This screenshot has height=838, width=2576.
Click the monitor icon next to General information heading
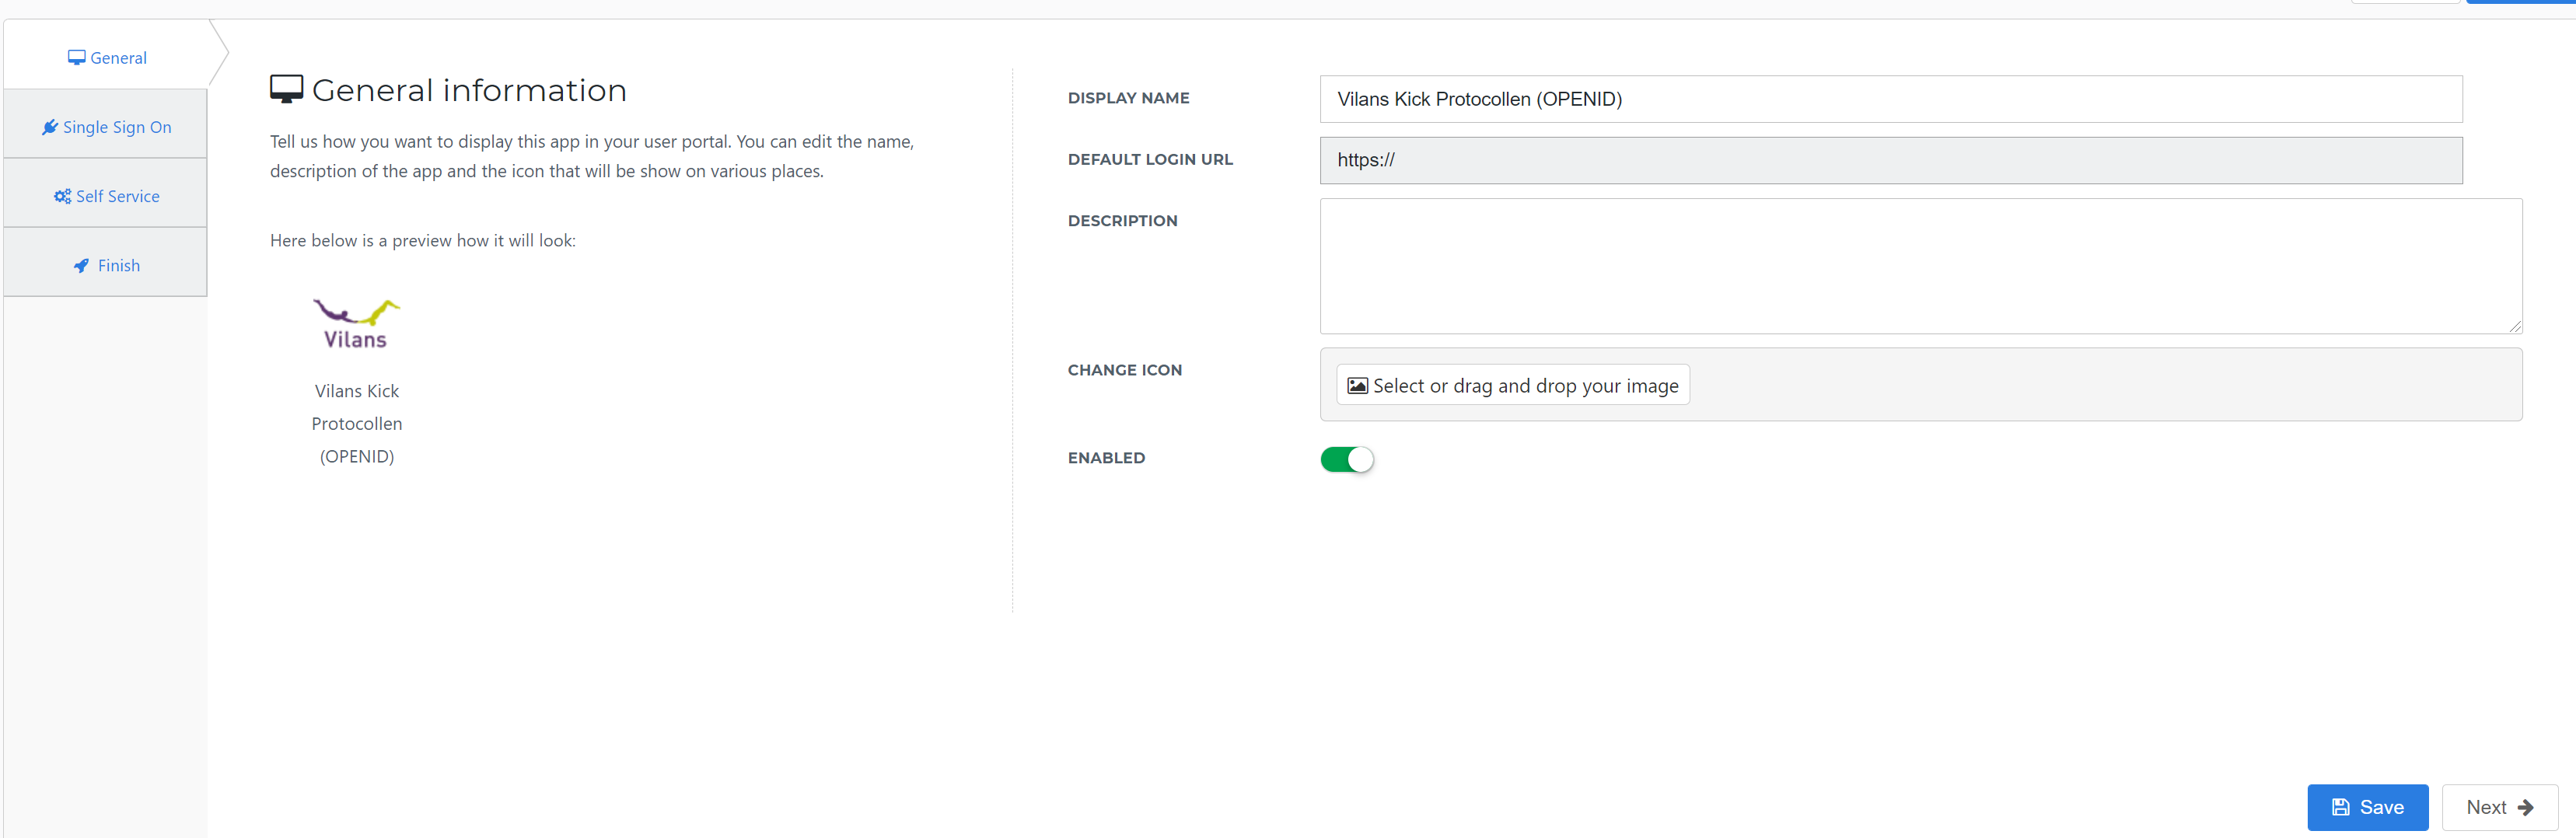[x=286, y=90]
